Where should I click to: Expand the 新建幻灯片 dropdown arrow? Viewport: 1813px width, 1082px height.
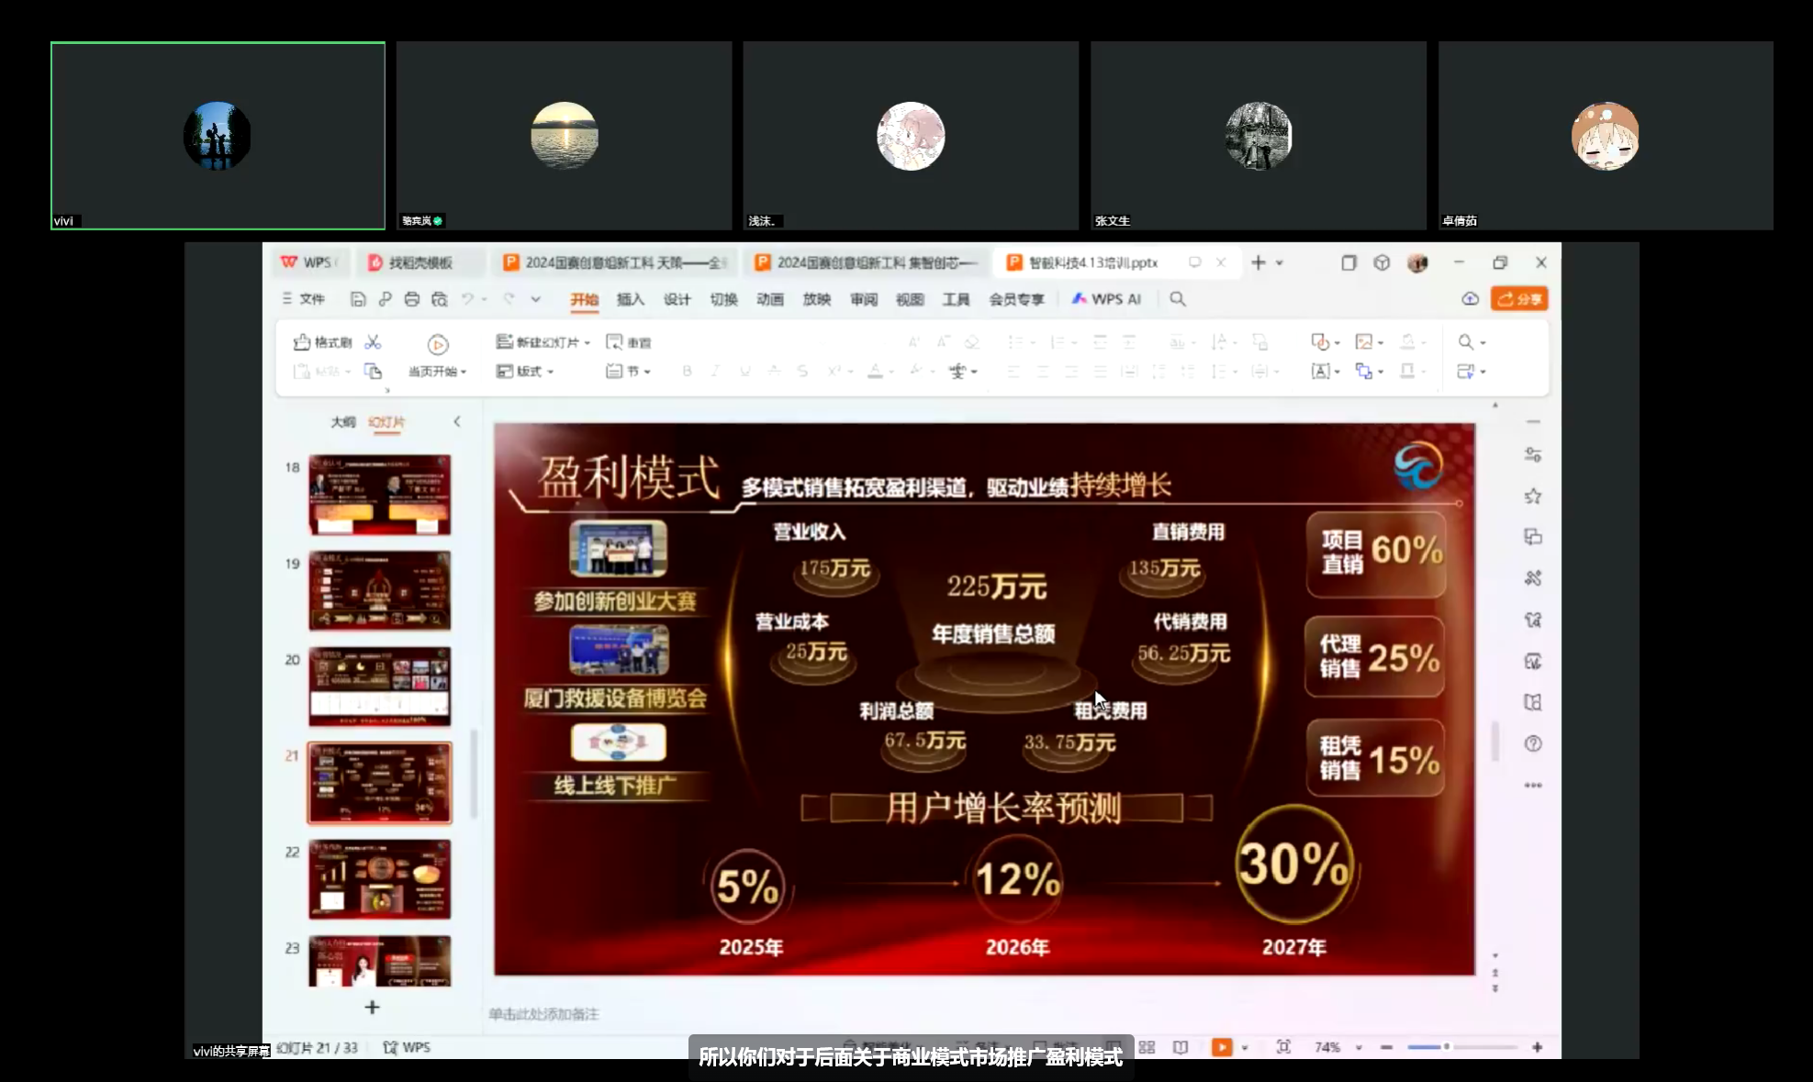click(x=588, y=343)
